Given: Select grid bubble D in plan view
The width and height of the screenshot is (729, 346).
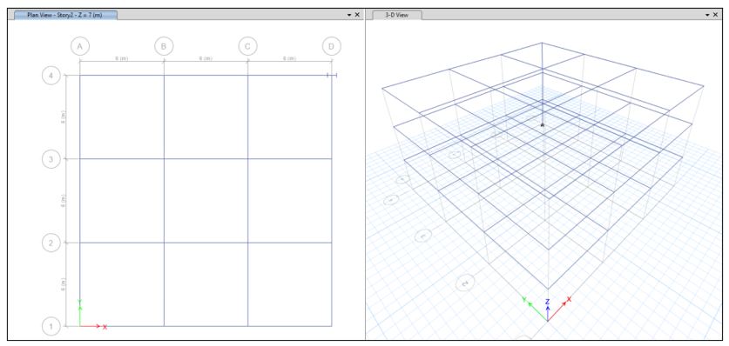Looking at the screenshot, I should click(x=331, y=46).
